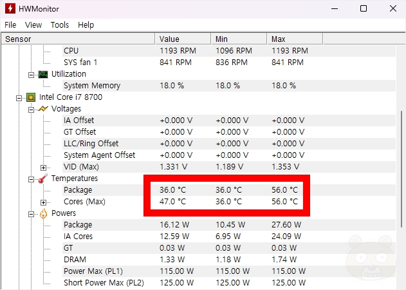This screenshot has width=406, height=290.
Task: Select the Temperatures label
Action: (75, 179)
